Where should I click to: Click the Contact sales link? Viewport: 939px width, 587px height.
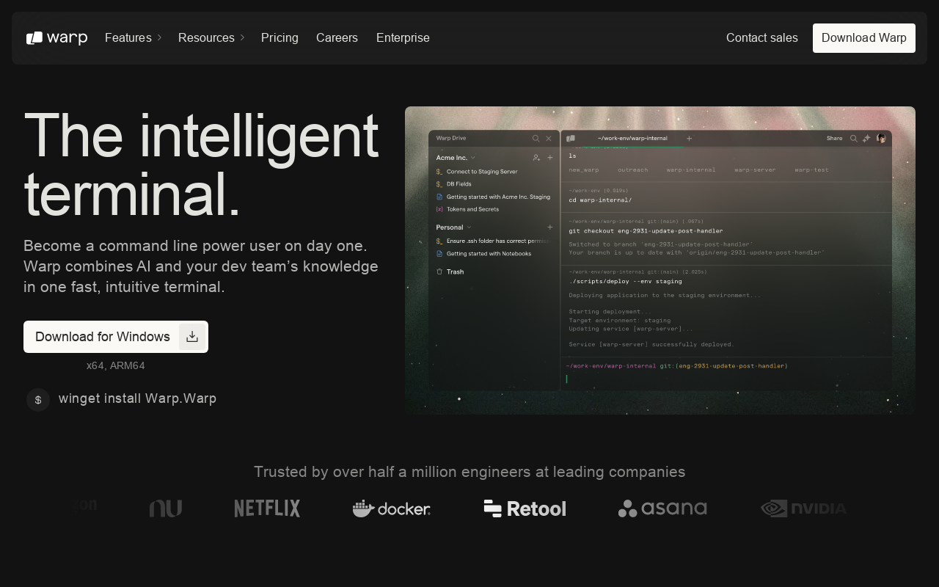[761, 38]
